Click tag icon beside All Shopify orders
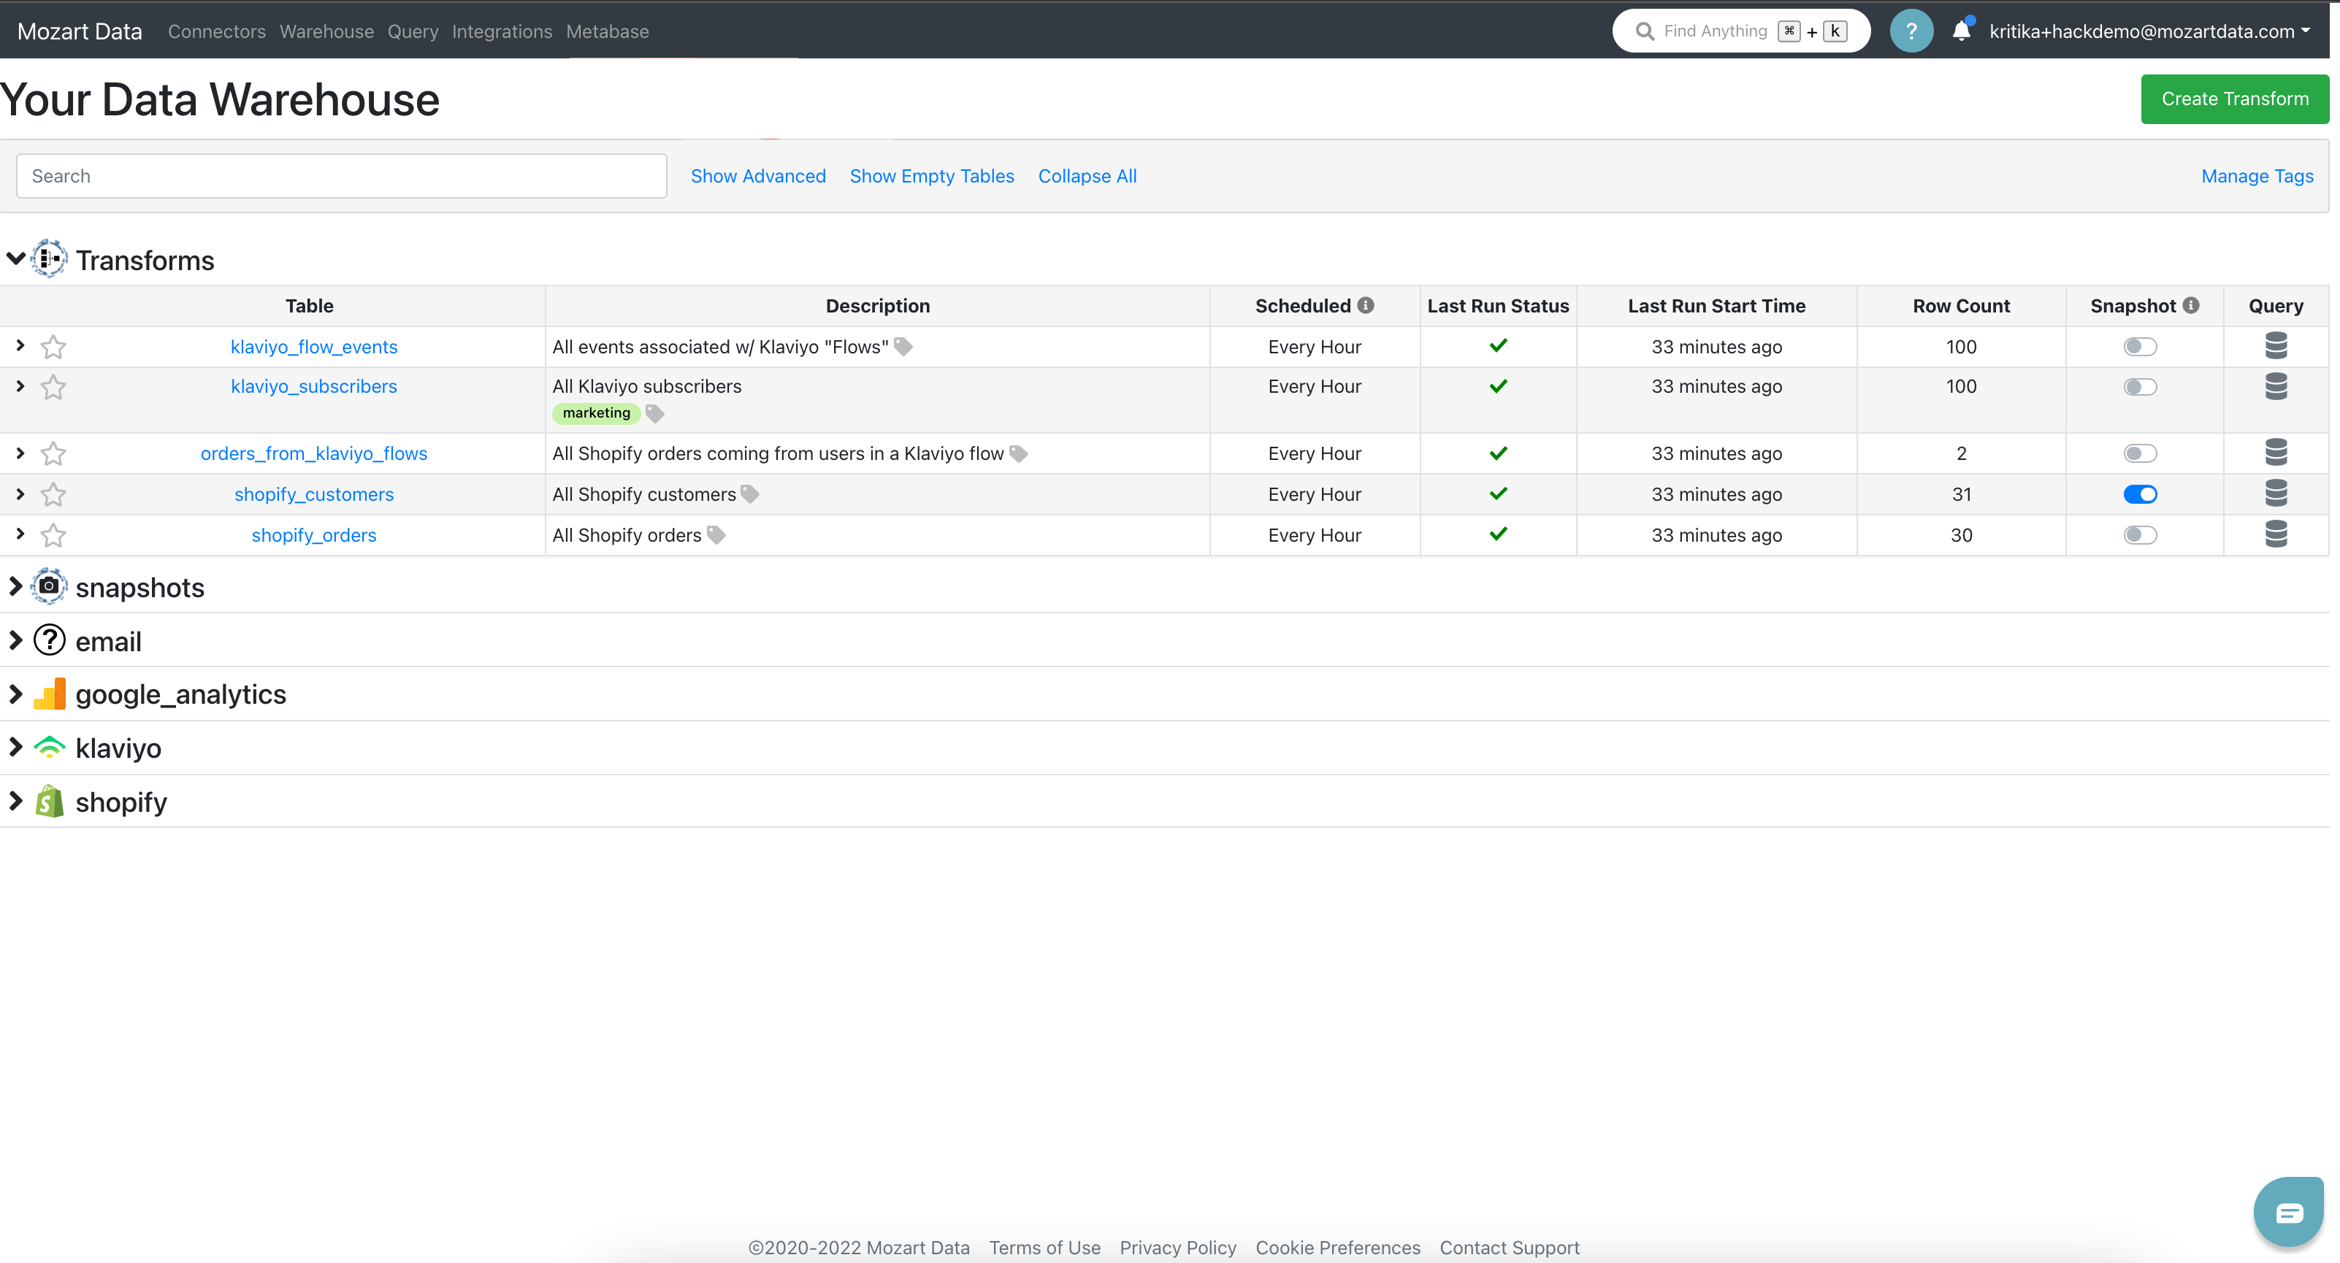Screen dimensions: 2340x1263 point(716,535)
